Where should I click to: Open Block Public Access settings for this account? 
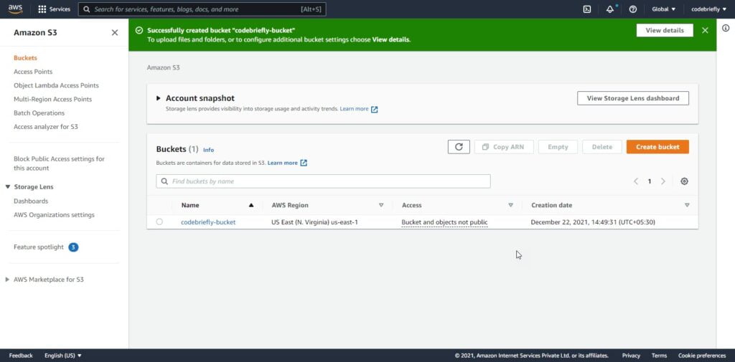(59, 163)
